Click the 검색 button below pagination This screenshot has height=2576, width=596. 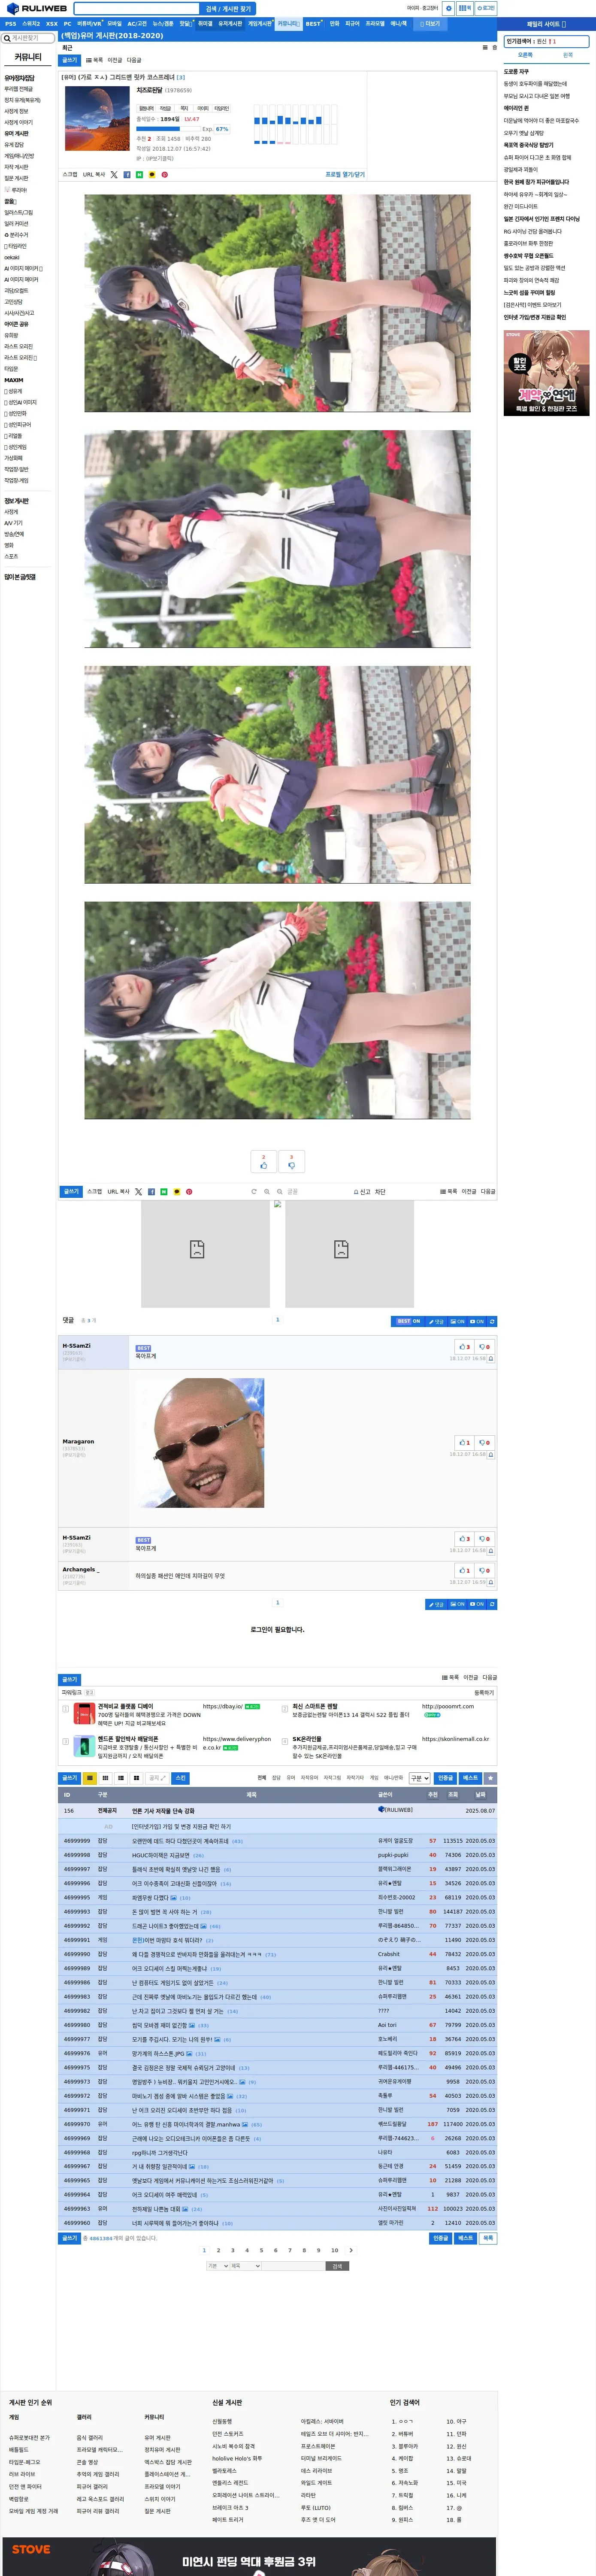[337, 2266]
